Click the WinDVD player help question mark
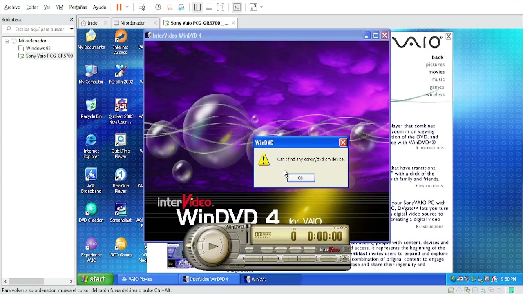This screenshot has height=294, width=523. (335, 227)
